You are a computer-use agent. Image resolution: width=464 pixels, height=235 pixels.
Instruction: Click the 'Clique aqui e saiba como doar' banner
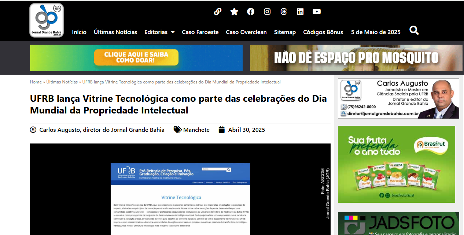(136, 58)
